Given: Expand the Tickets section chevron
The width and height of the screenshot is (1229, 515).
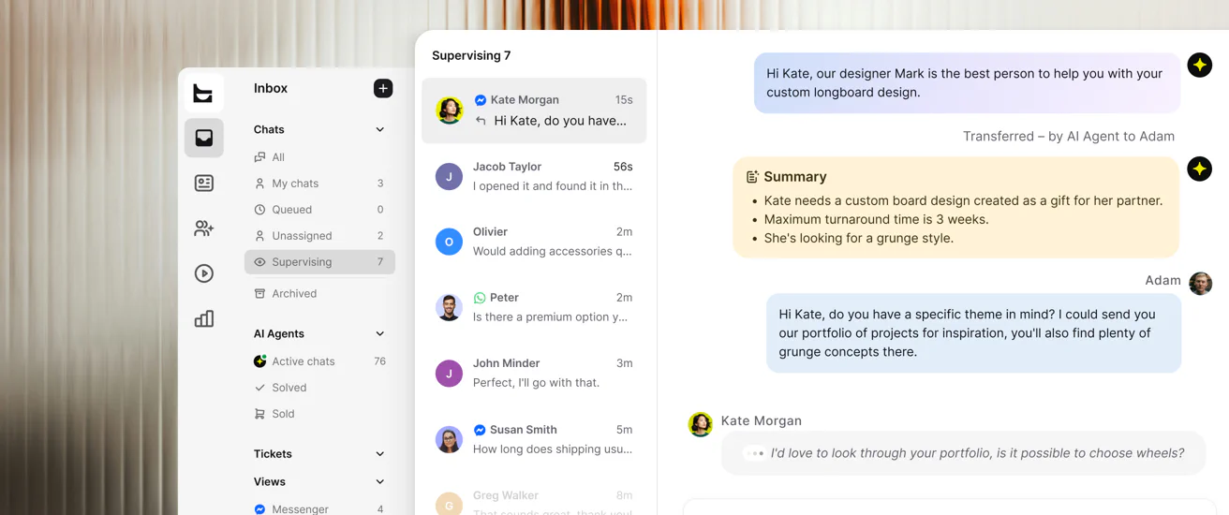Looking at the screenshot, I should pyautogui.click(x=379, y=454).
